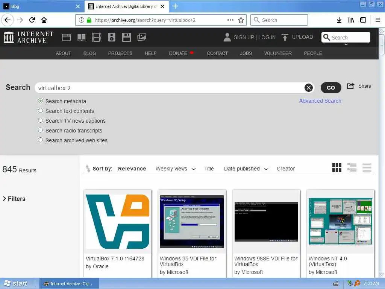Expand the Filters section
Viewport: 385px width, 289px height.
tap(14, 199)
